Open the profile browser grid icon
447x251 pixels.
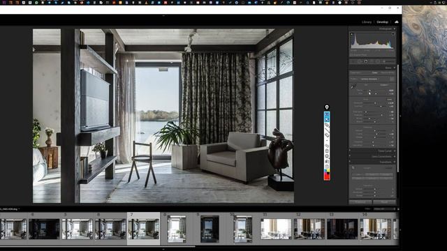[x=392, y=79]
